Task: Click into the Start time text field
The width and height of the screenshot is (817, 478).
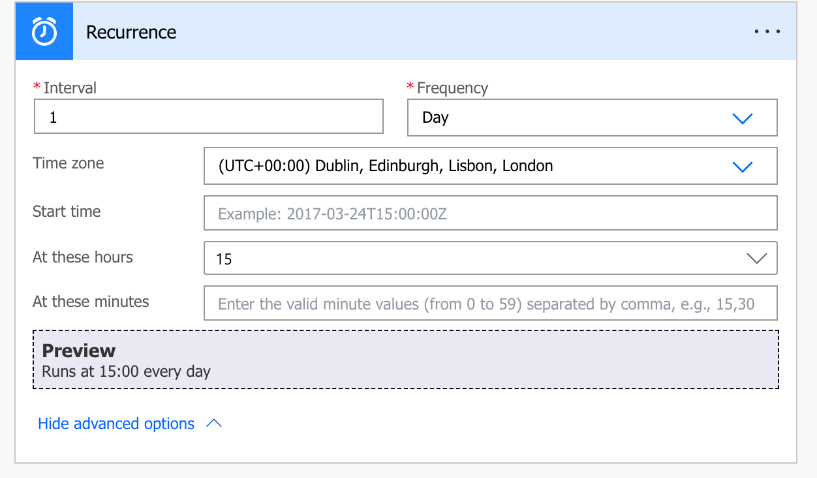Action: [490, 214]
